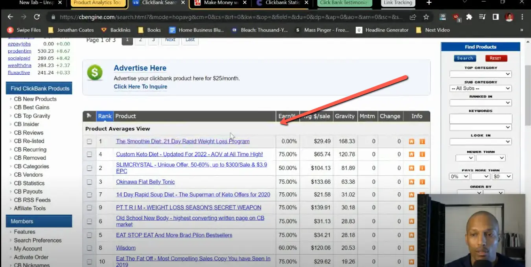Open the Ranked In dropdown

[480, 102]
